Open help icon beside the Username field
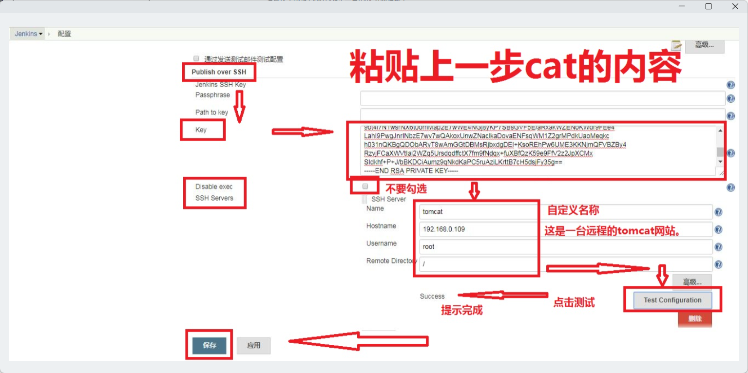This screenshot has height=373, width=748. point(718,247)
